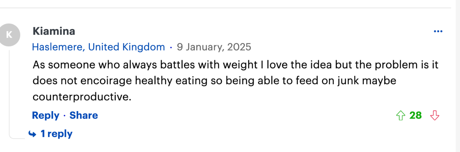Downvote the comment with red arrow
The width and height of the screenshot is (460, 152).
tap(435, 115)
